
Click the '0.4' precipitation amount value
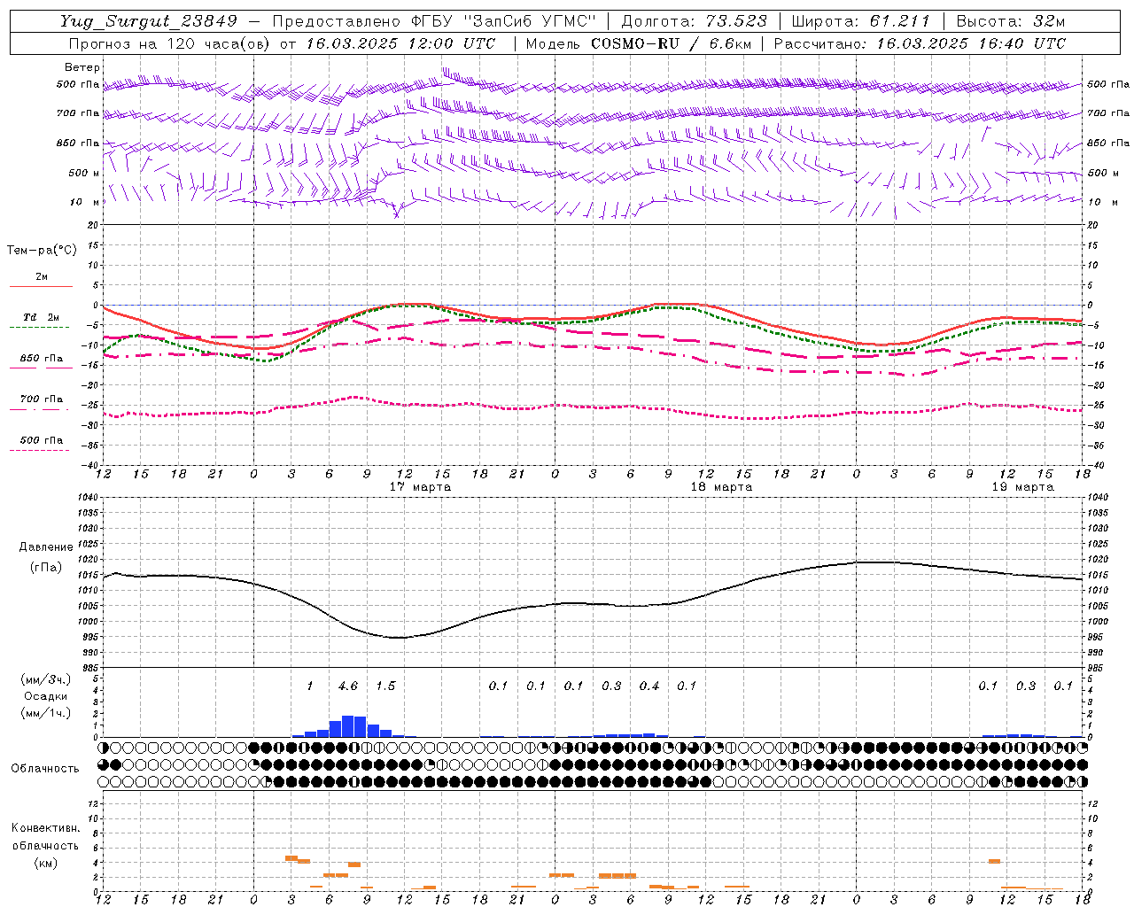tap(649, 686)
